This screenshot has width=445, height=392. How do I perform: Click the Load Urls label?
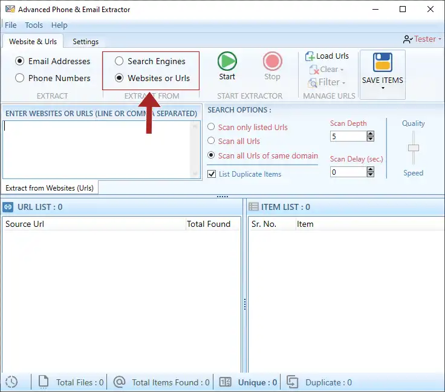coord(333,56)
